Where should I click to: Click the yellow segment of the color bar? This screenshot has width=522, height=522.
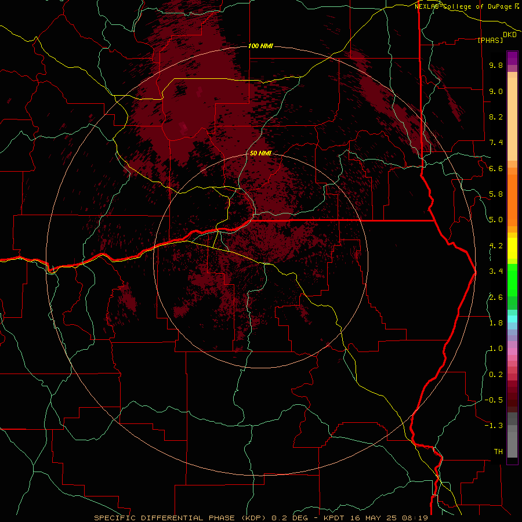click(512, 248)
